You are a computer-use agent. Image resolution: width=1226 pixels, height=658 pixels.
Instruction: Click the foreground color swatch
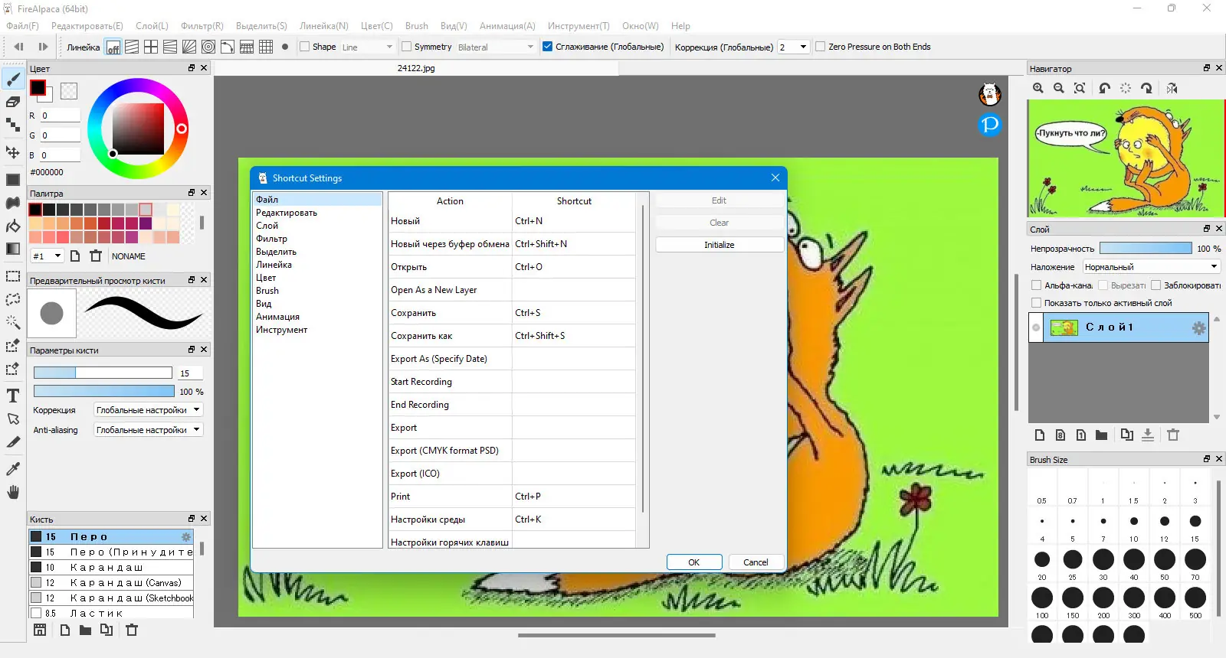[38, 88]
